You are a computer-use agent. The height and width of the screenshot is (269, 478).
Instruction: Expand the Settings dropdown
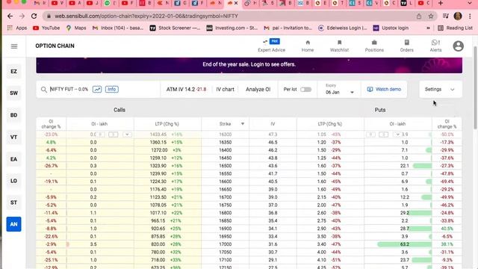click(440, 90)
